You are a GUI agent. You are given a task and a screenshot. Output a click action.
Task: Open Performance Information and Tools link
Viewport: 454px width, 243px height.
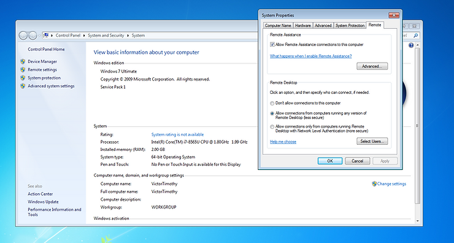55,212
